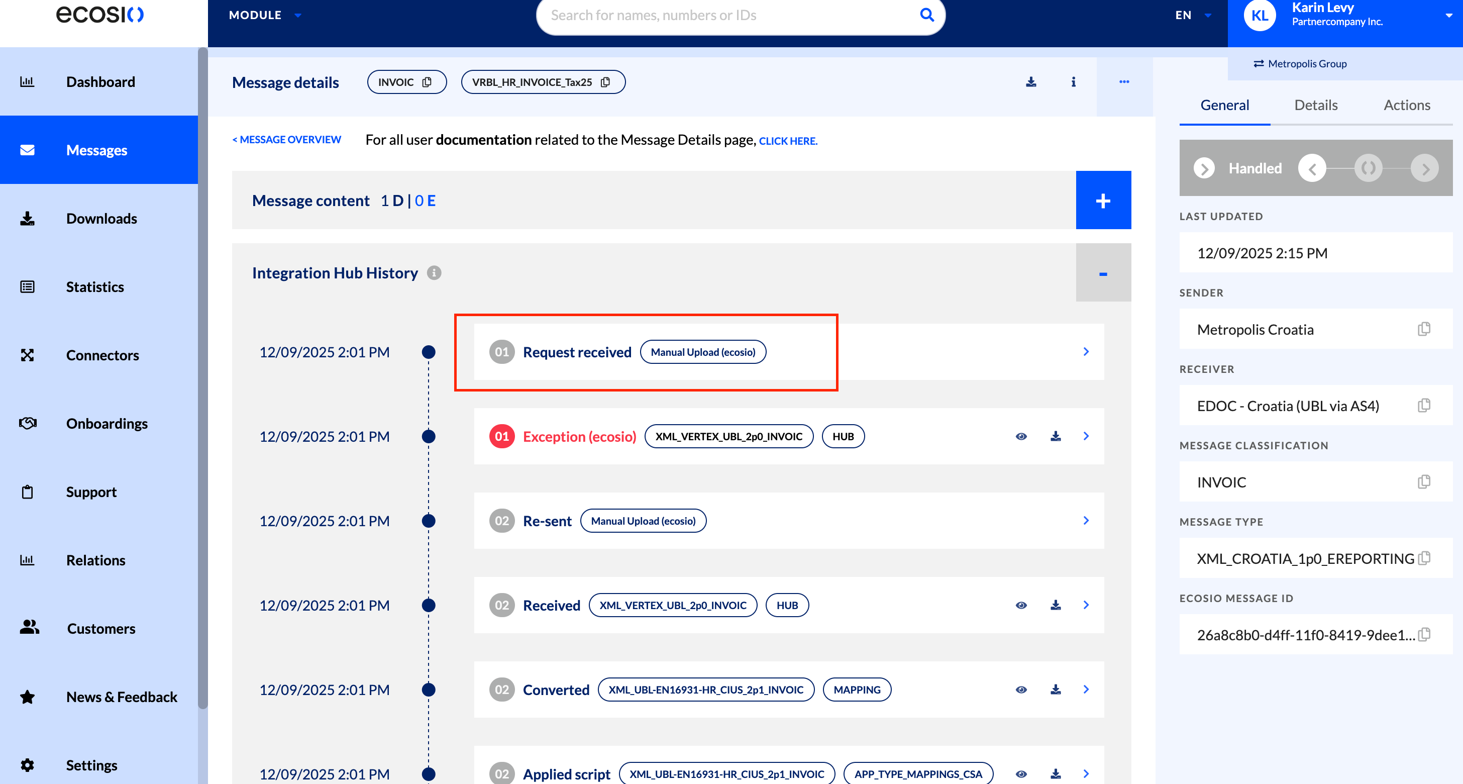Viewport: 1463px width, 784px height.
Task: Switch to the Details tab
Action: [x=1315, y=105]
